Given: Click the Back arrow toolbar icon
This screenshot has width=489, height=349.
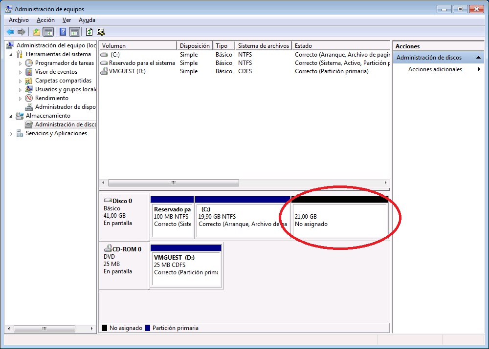Looking at the screenshot, I should click(10, 32).
